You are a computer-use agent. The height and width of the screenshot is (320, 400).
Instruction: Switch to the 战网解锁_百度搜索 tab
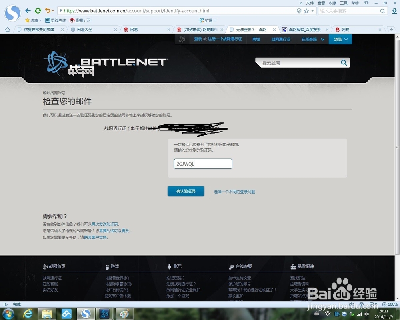[305, 30]
